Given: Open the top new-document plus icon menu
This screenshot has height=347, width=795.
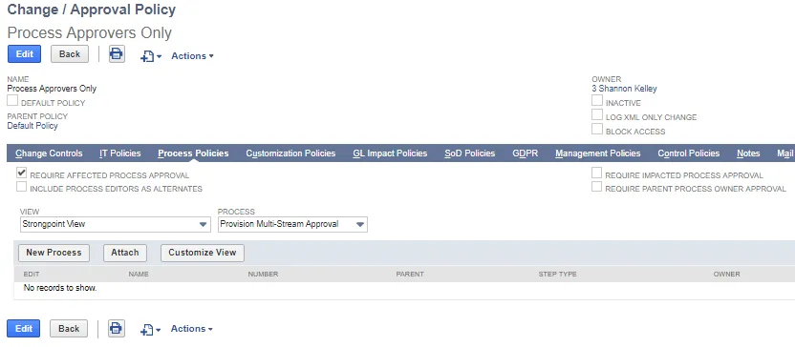Looking at the screenshot, I should (x=151, y=56).
